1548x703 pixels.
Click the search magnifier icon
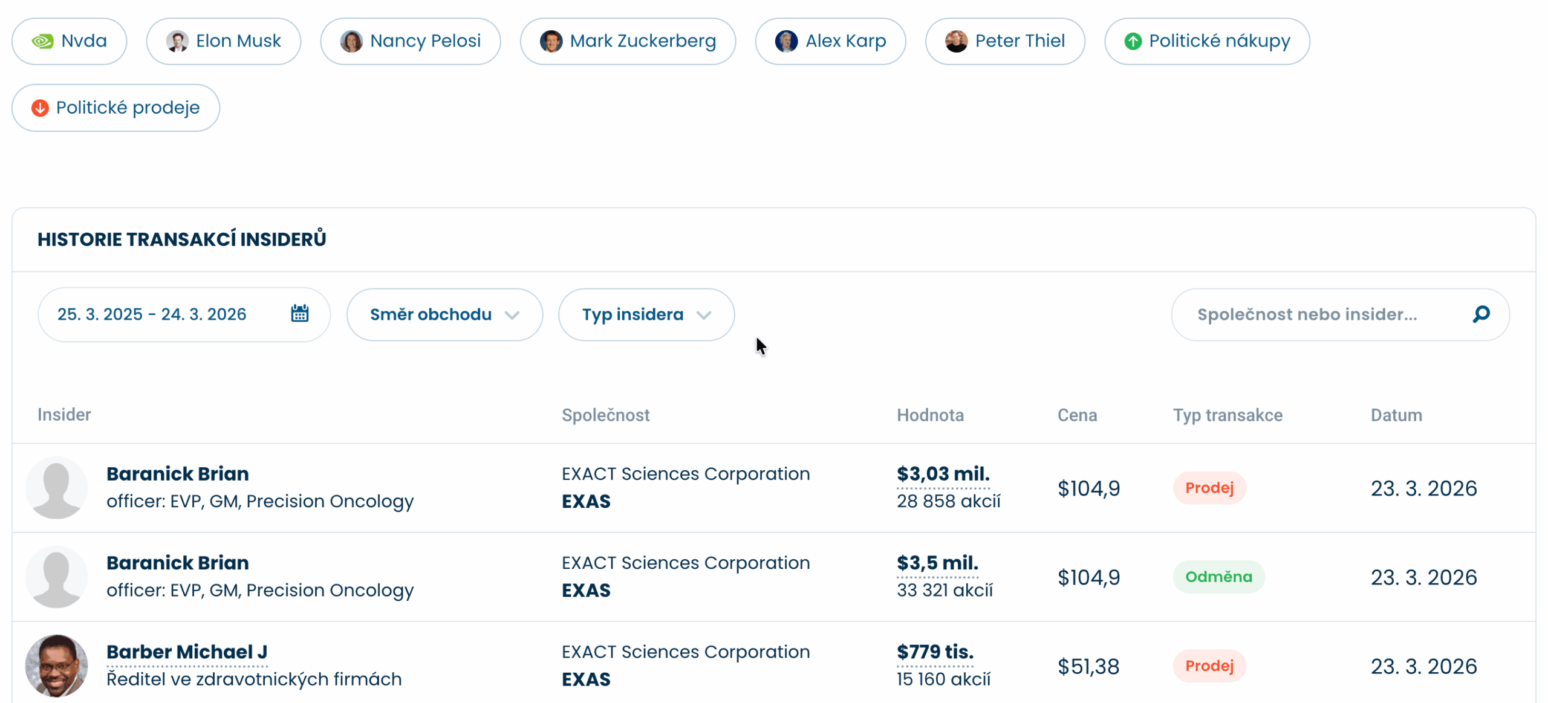[1481, 314]
